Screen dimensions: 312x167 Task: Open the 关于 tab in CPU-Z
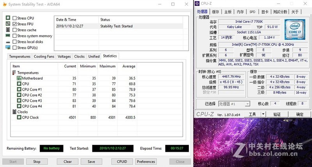pyautogui.click(x=295, y=12)
